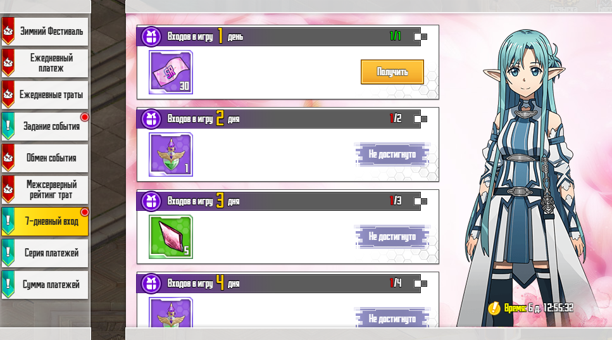Click Не достигнуто button for 2 days
This screenshot has width=612, height=340.
point(392,154)
